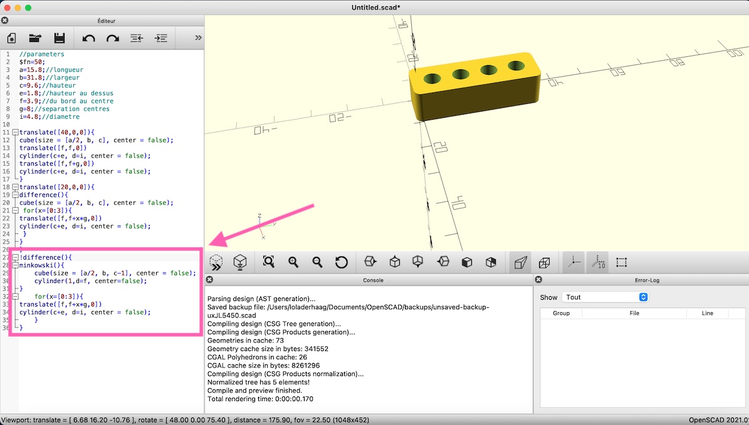
Task: Switch to the Left view
Action: click(443, 262)
